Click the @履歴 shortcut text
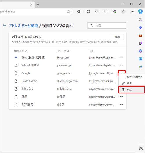This screenshot has height=153, width=145. pos(61,97)
